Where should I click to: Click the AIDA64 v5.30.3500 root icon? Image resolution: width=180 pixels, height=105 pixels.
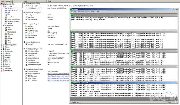tap(1, 4)
